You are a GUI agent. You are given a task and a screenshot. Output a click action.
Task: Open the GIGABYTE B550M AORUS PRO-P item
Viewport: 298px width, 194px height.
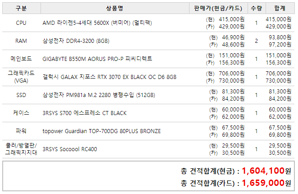pos(97,59)
